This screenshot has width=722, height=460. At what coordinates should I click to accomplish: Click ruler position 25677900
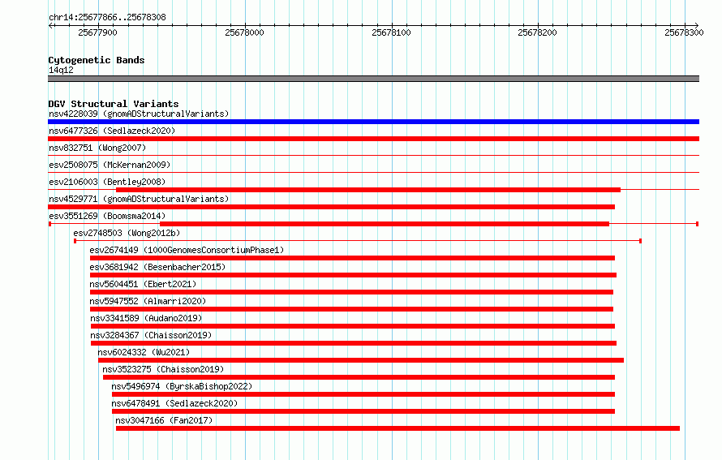[x=97, y=32]
